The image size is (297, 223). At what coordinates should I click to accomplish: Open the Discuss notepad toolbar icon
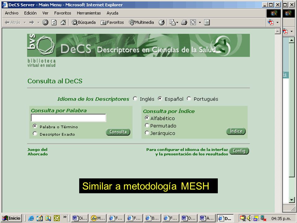click(207, 22)
